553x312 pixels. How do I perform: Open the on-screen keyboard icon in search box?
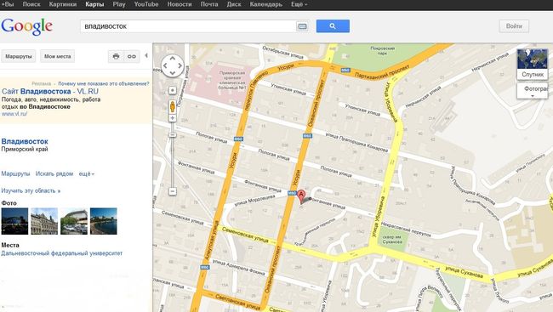point(302,26)
